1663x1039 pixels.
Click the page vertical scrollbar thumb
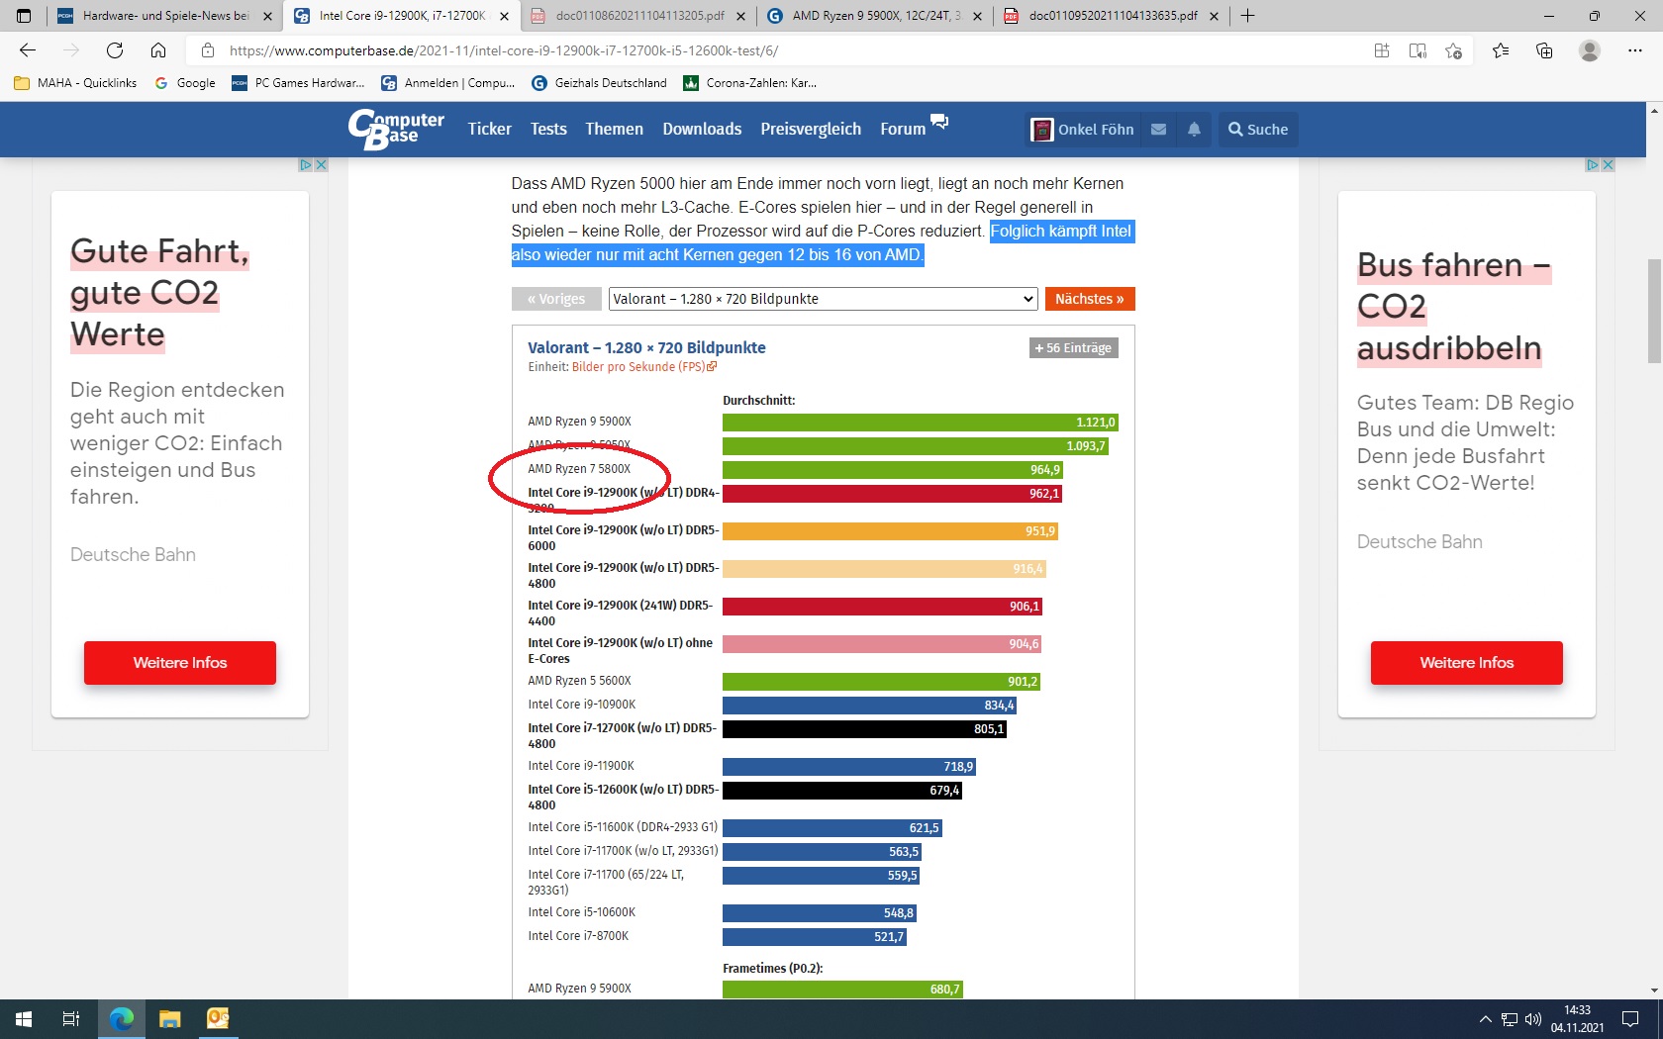(x=1654, y=312)
